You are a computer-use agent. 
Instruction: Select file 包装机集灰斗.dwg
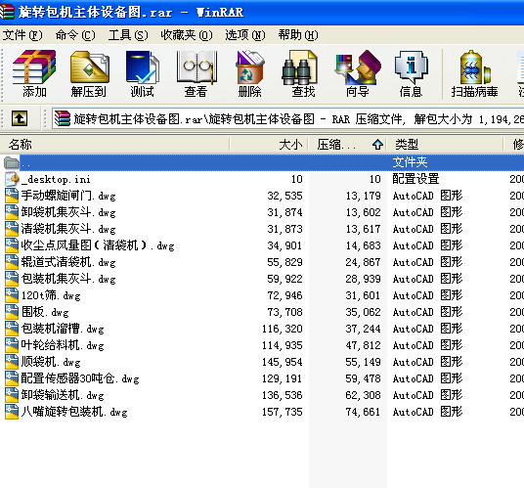pos(68,279)
